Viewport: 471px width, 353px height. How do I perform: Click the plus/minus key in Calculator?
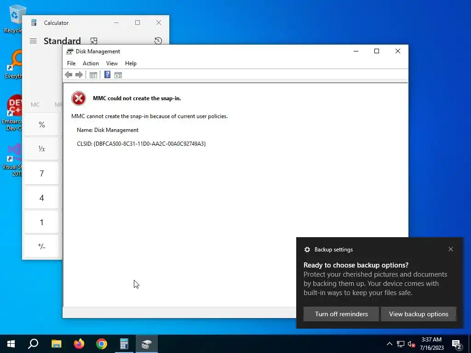[42, 246]
